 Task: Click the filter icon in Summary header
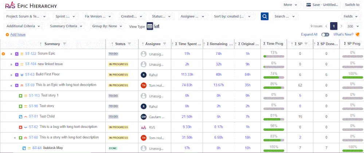pos(64,44)
